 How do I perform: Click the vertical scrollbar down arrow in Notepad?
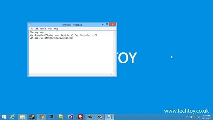114,72
